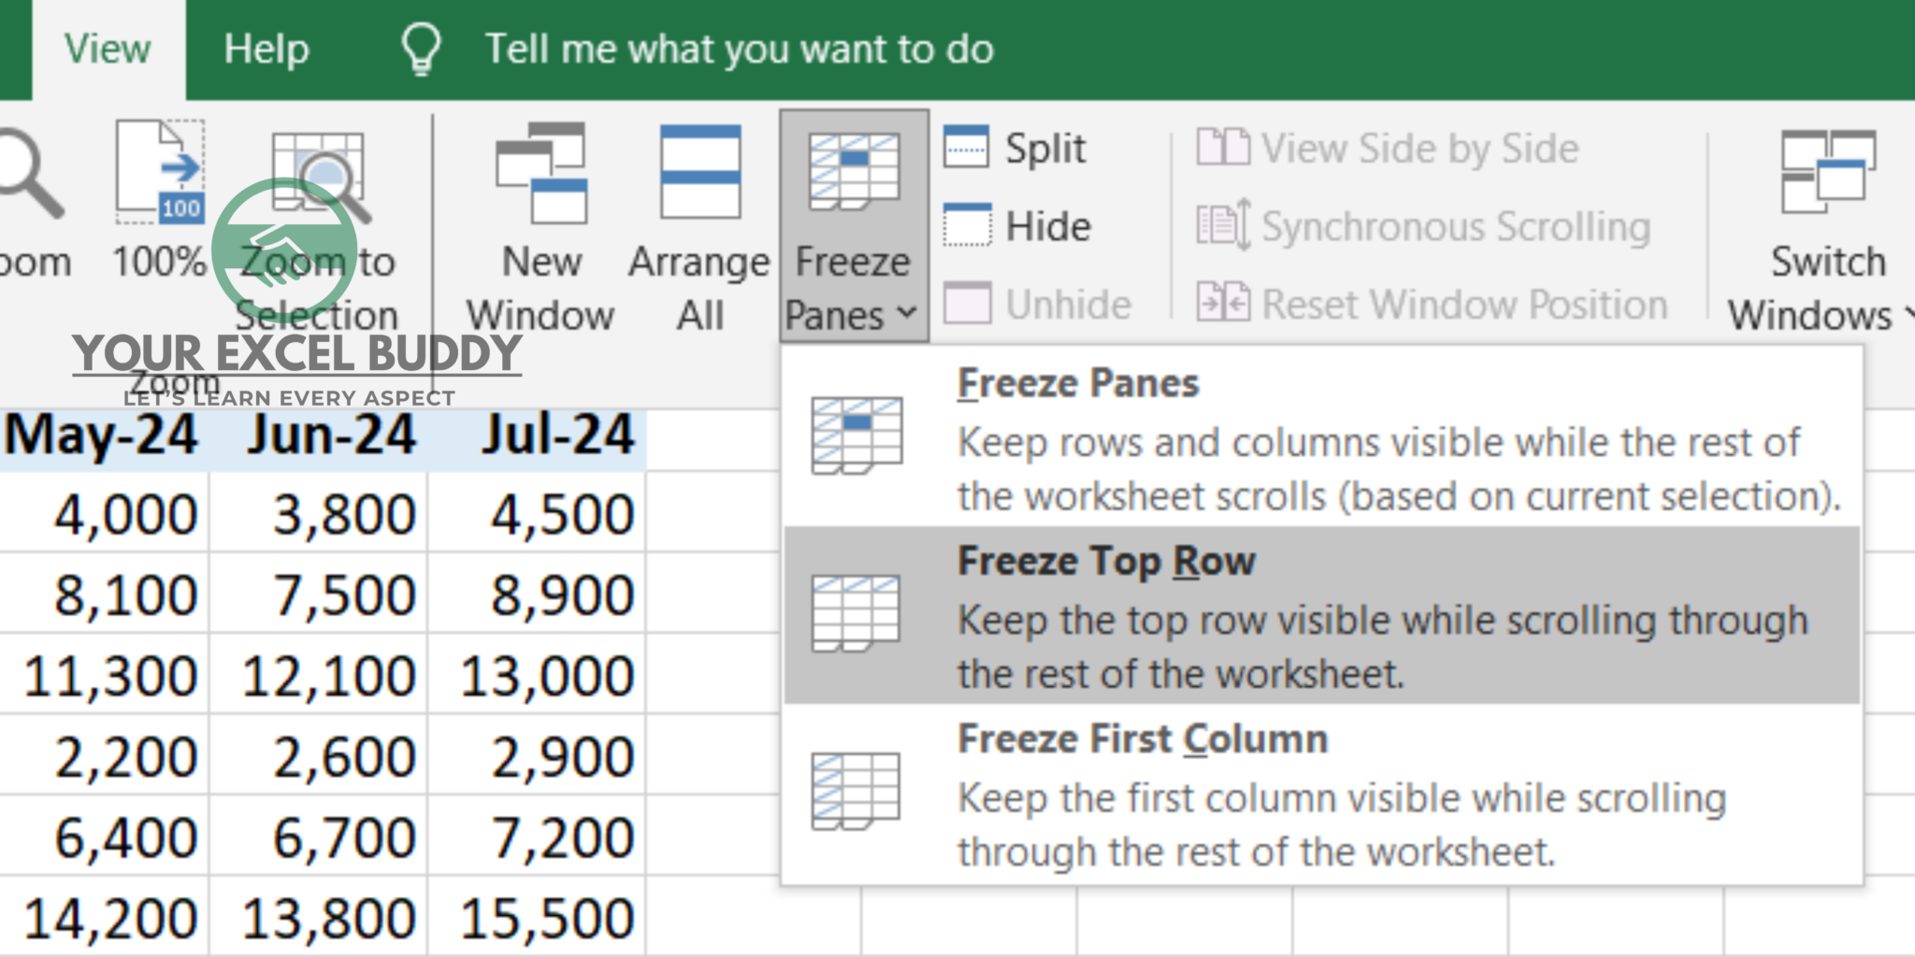The image size is (1915, 957).
Task: Click the Hide window icon
Action: pos(969,224)
